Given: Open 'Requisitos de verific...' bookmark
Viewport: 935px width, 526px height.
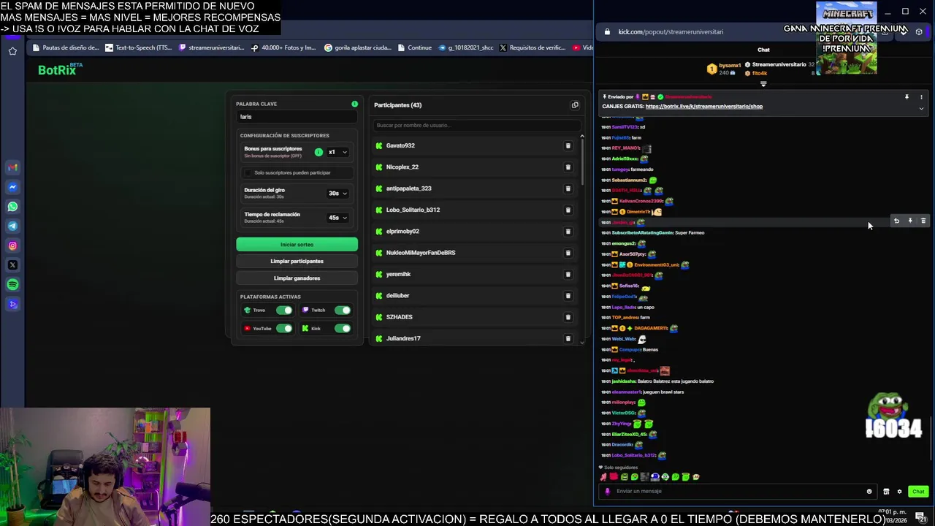Looking at the screenshot, I should click(x=532, y=48).
